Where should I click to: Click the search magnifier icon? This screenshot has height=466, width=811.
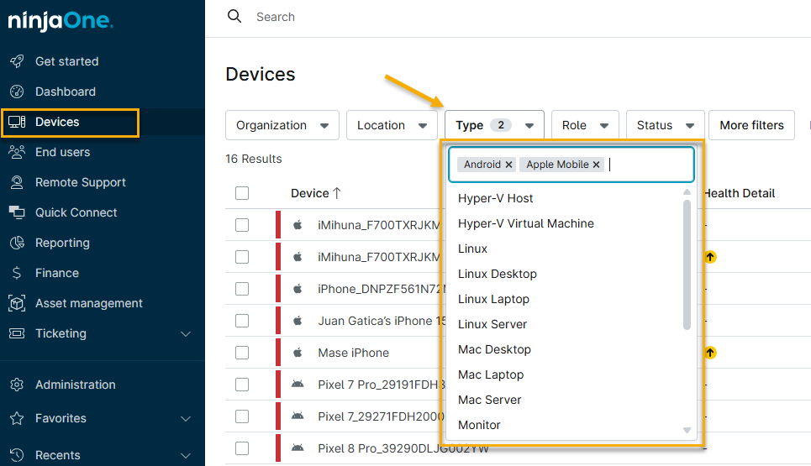pyautogui.click(x=234, y=17)
